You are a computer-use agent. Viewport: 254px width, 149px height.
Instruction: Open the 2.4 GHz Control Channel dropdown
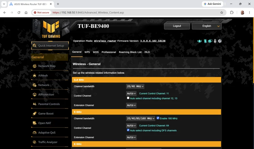[x=131, y=93]
